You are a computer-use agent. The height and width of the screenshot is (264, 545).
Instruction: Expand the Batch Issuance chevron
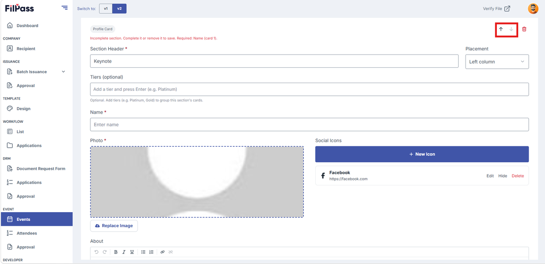(x=63, y=72)
